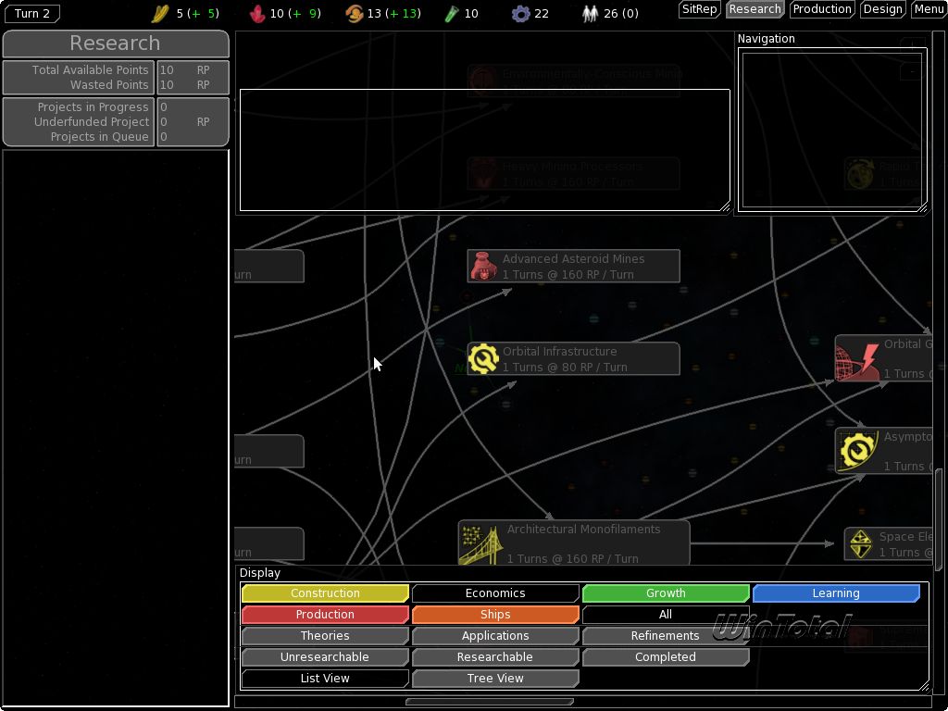
Task: Select Advanced Asteroid Mines technology
Action: [x=573, y=266]
